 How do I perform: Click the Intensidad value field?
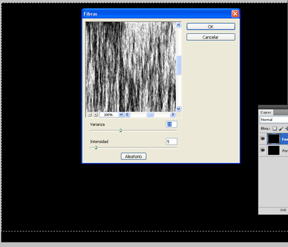click(172, 141)
